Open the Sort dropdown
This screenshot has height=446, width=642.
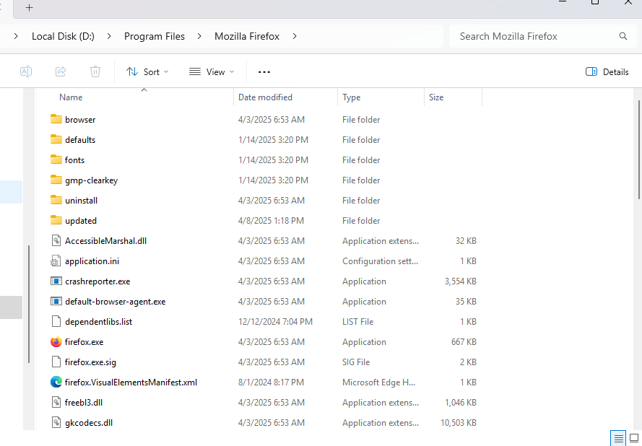[x=147, y=72]
